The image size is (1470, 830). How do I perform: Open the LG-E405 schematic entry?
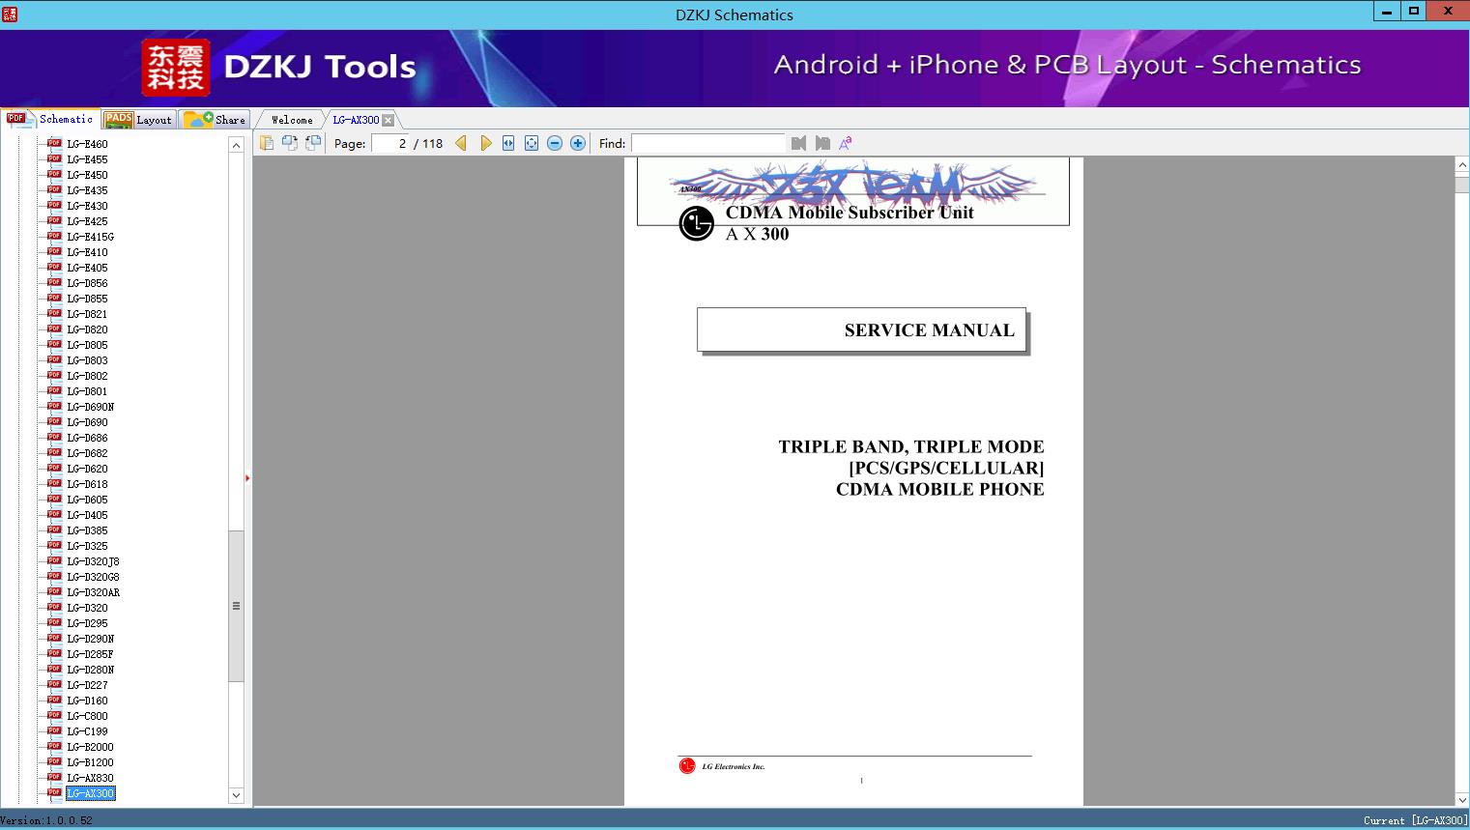pos(87,268)
